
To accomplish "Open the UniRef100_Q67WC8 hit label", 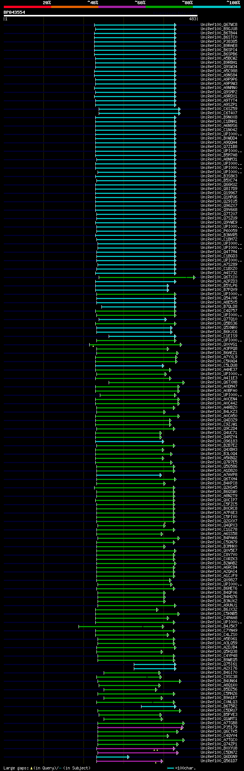I will pyautogui.click(x=219, y=24).
